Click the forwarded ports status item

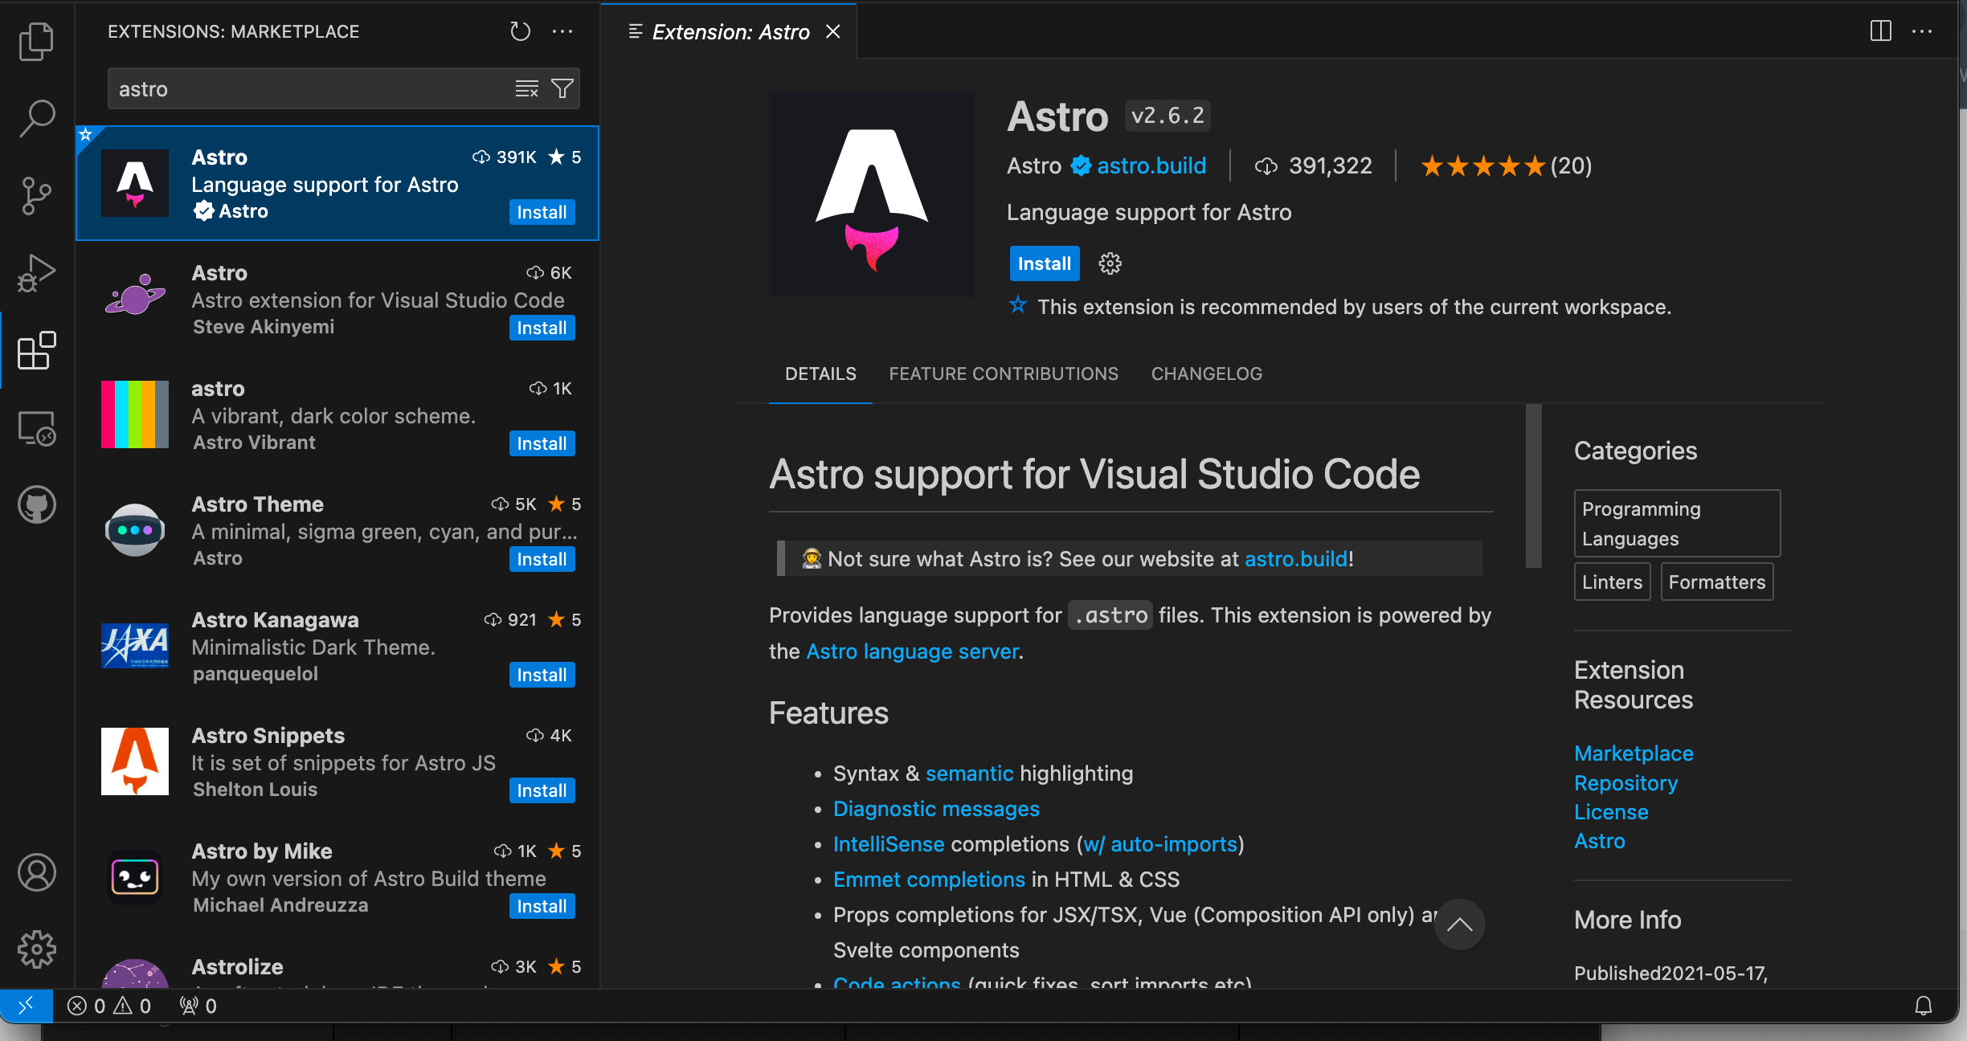coord(198,1006)
